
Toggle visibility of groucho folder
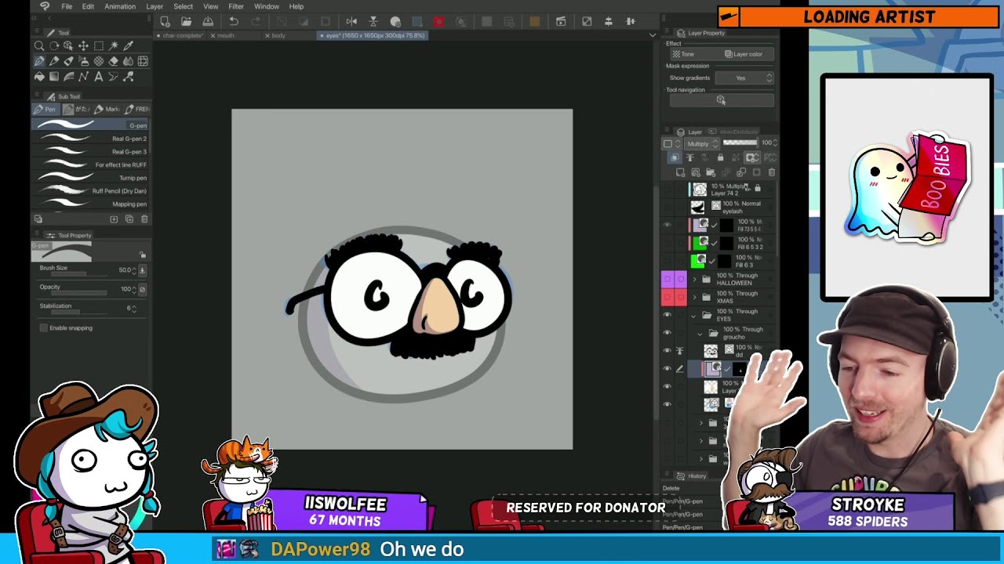(668, 333)
